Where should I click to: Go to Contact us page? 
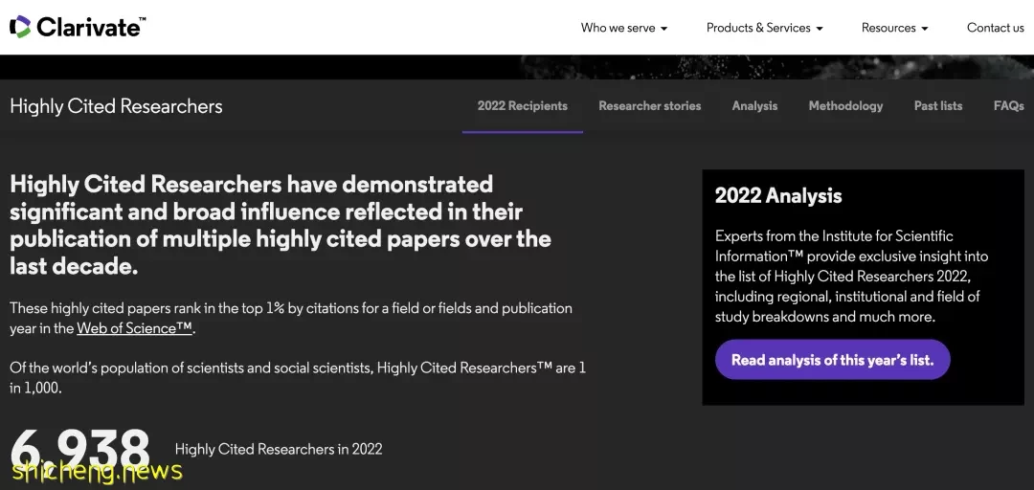coord(995,28)
